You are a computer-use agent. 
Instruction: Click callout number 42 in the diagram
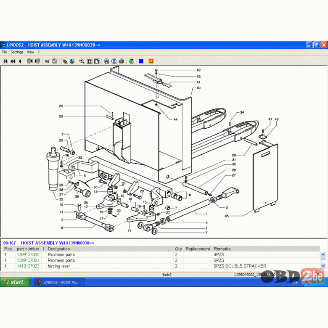[x=198, y=70]
